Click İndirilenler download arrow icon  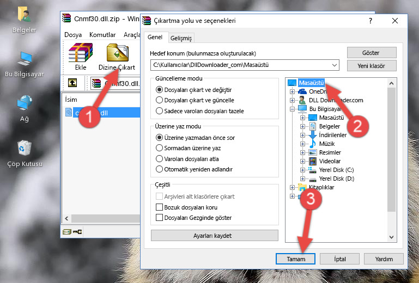[313, 135]
